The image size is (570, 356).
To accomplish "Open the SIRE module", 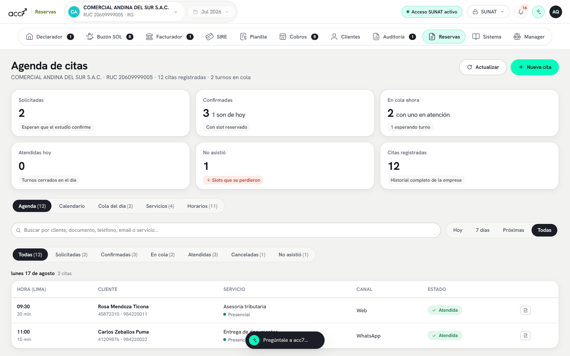I will tap(216, 37).
